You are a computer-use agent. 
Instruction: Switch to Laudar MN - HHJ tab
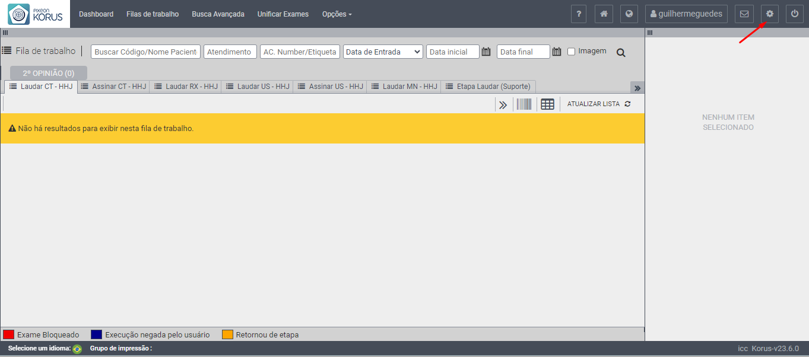click(x=404, y=87)
